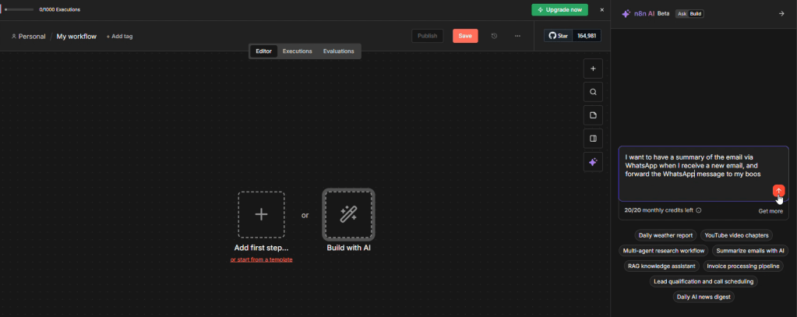This screenshot has width=797, height=317.
Task: Switch AI mode to Ask
Action: (x=682, y=13)
